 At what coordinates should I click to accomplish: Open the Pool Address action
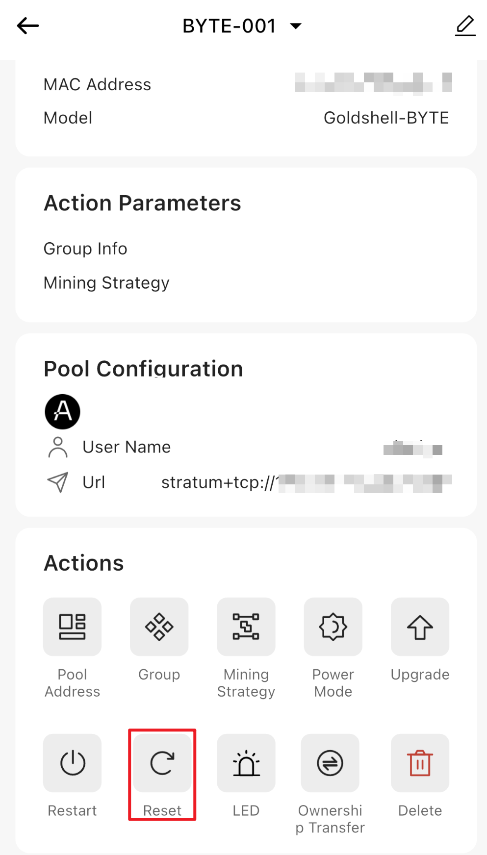tap(73, 627)
